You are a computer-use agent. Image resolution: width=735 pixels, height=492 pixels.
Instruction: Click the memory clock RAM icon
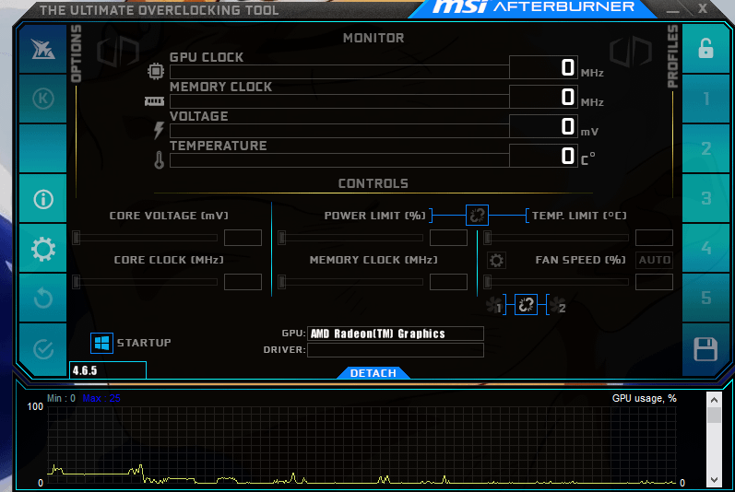[154, 101]
